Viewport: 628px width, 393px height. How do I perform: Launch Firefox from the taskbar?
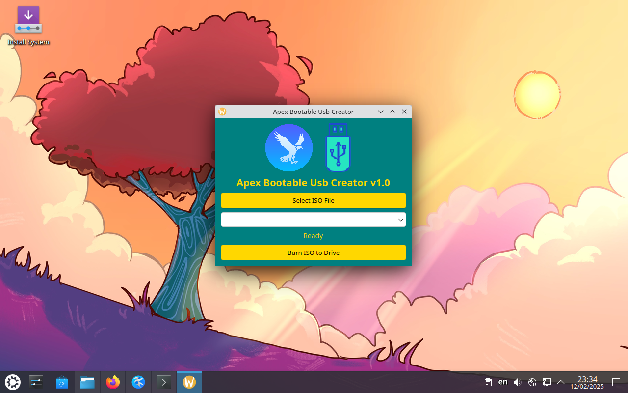click(x=113, y=382)
